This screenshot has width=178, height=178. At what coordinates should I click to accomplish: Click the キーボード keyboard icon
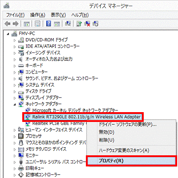coord(21,66)
